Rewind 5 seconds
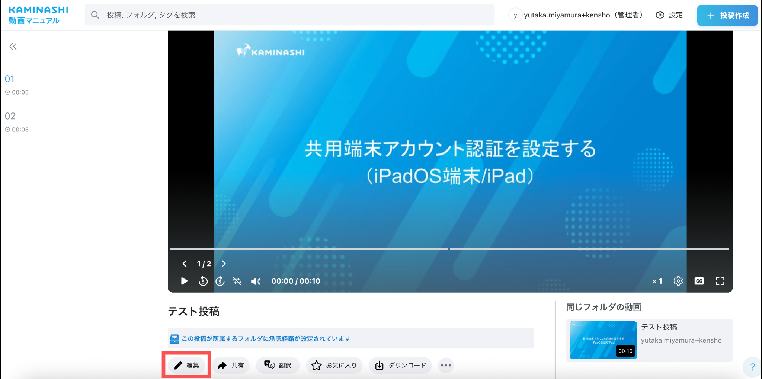Viewport: 762px width, 379px height. coord(203,281)
